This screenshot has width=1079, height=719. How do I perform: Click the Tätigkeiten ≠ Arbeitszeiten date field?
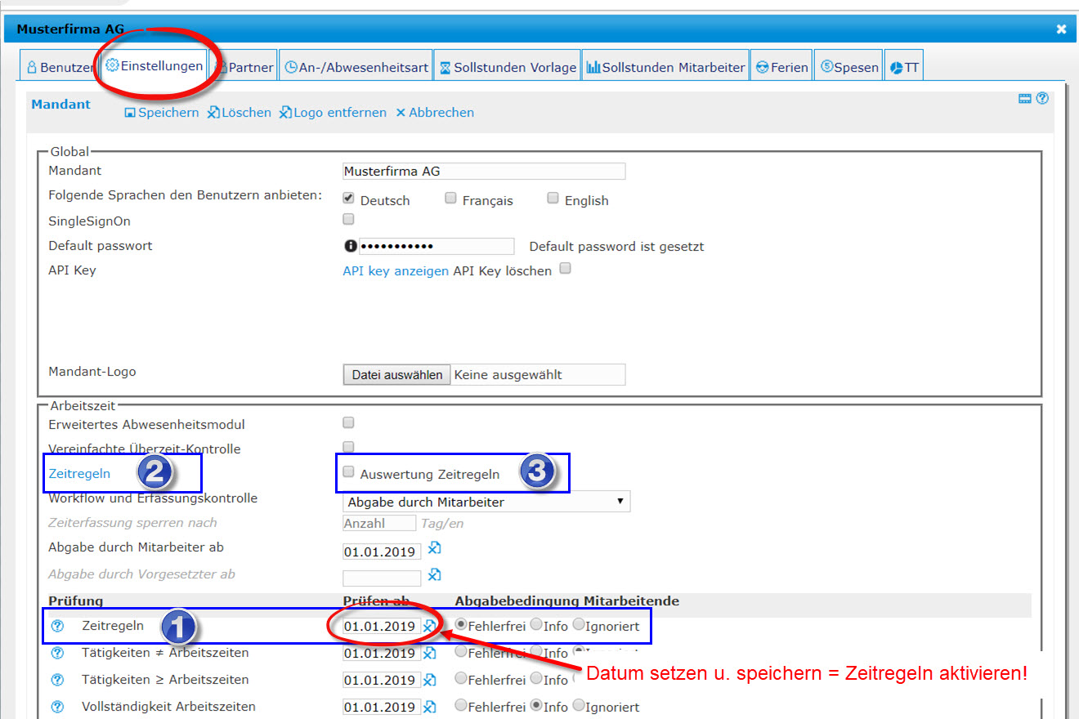(382, 654)
